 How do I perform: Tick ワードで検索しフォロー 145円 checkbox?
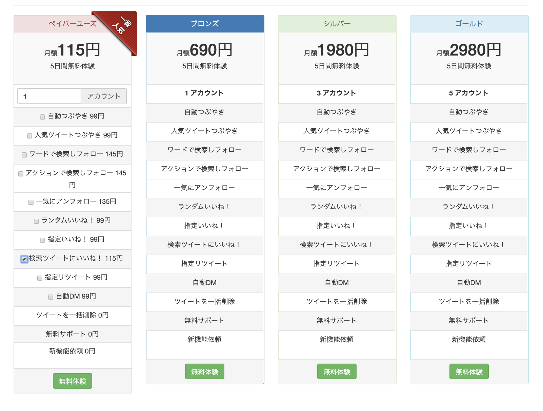[x=24, y=155]
